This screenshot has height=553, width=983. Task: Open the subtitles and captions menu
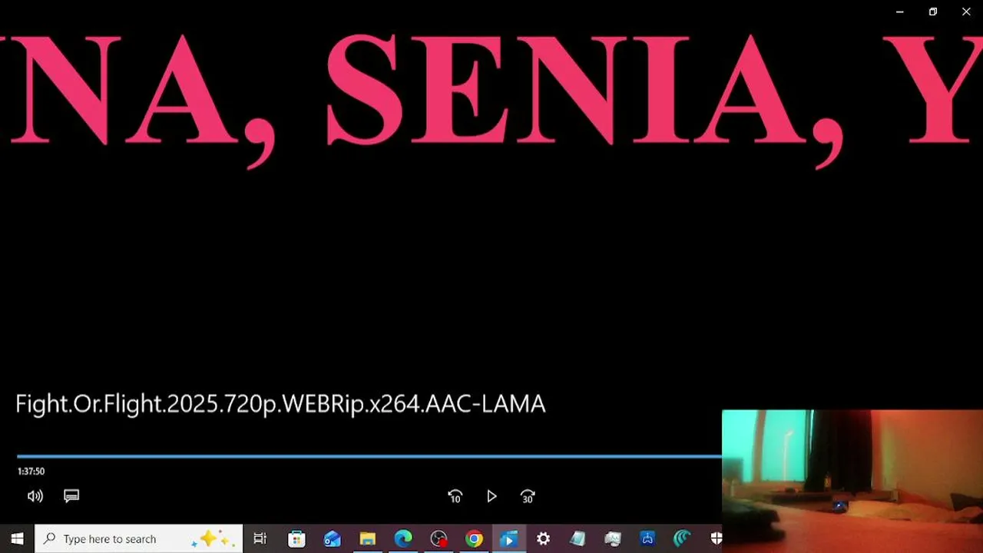coord(71,496)
